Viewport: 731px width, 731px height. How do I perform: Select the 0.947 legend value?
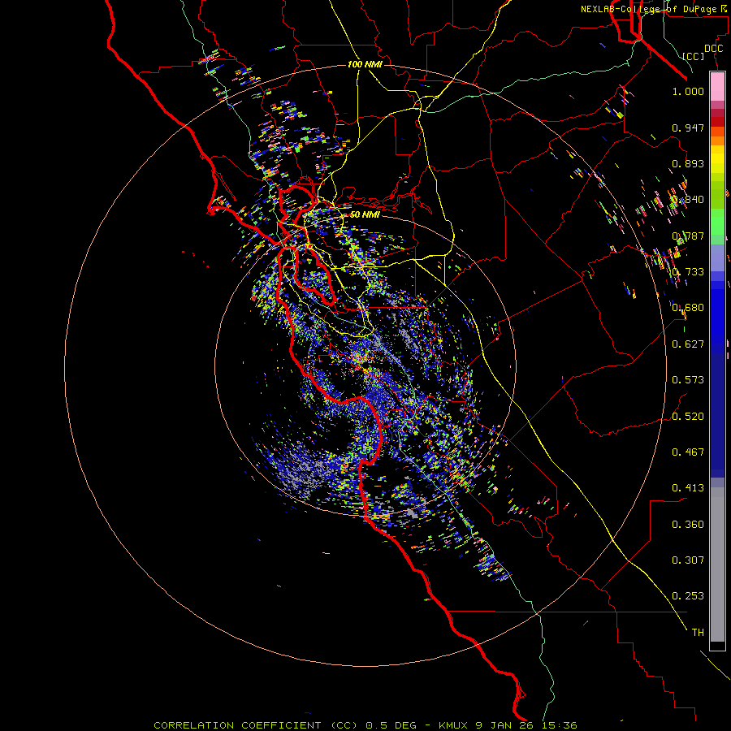pos(688,128)
